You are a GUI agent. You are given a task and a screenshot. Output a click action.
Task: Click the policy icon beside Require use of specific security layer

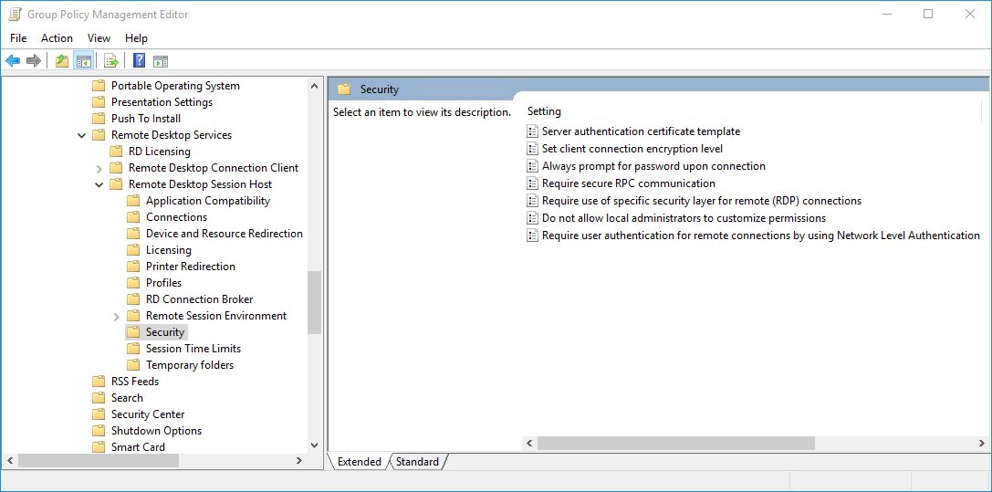click(x=532, y=201)
